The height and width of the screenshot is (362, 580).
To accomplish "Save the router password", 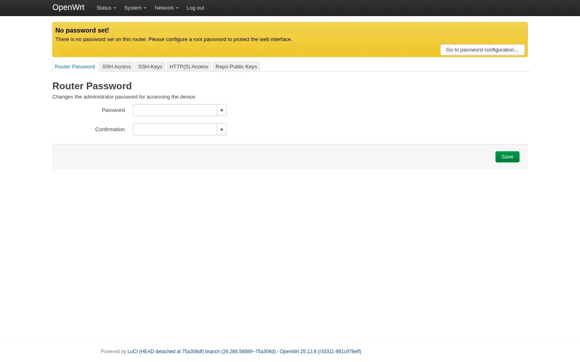I will (x=507, y=157).
